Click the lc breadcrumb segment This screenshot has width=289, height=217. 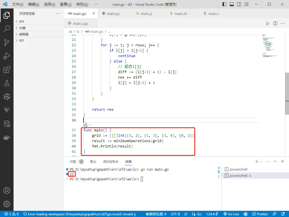78,32
